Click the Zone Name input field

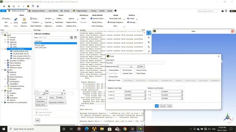(x=136, y=63)
